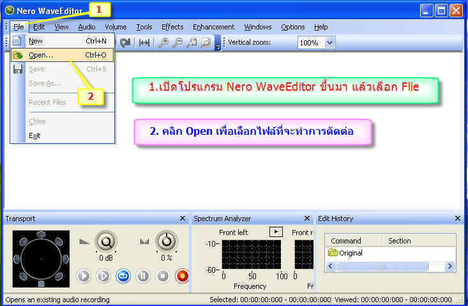Viewport: 468px width, 306px height.
Task: Minimize the Nero WaveEditor window
Action: (426, 11)
